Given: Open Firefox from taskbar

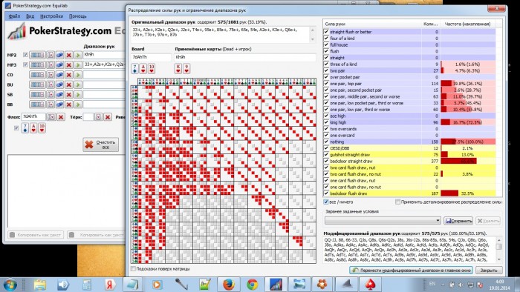Looking at the screenshot, I should [x=229, y=285].
